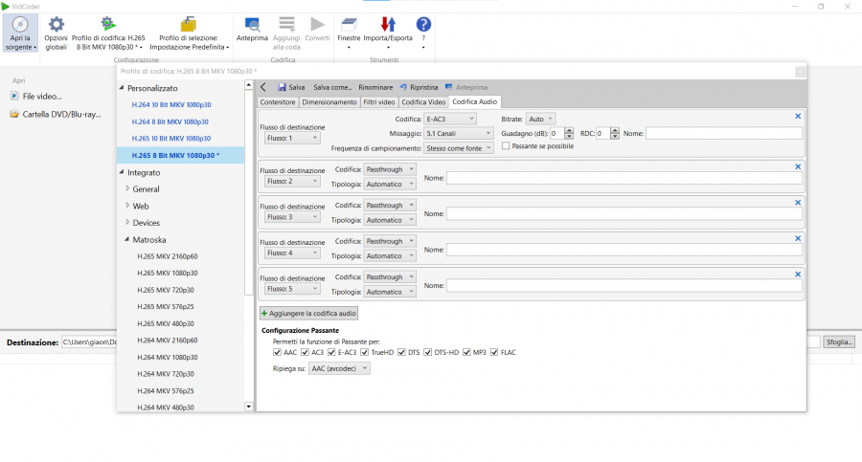This screenshot has height=462, width=862.
Task: Click the Nome field for Flusso 1
Action: tap(723, 133)
